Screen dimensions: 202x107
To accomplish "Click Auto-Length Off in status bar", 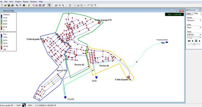I will pos(7,105).
